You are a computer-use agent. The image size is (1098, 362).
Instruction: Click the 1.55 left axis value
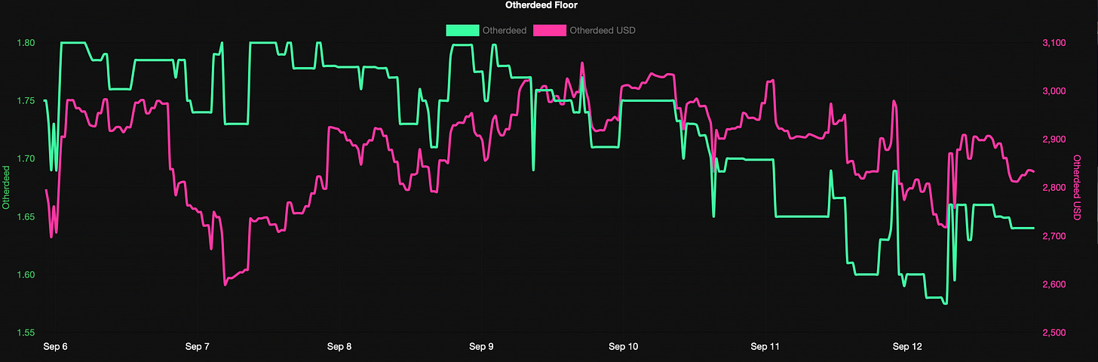tap(26, 333)
